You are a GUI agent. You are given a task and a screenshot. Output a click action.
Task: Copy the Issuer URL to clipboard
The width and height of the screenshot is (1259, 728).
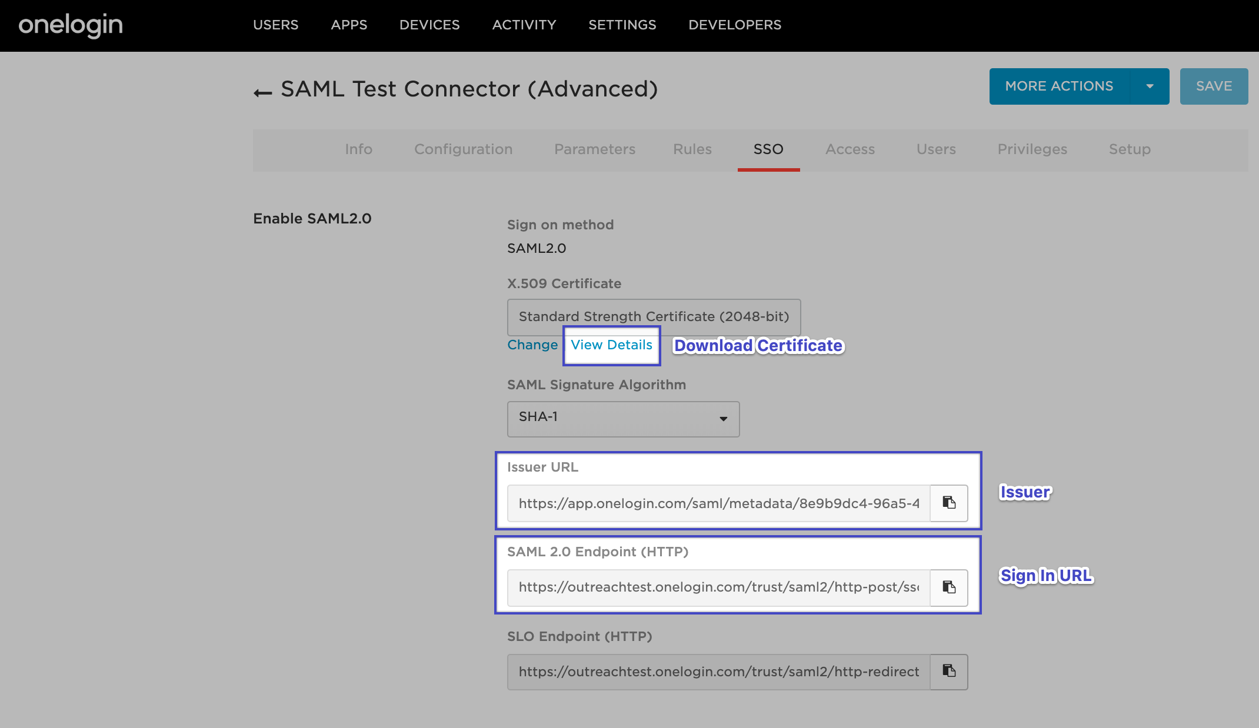(948, 503)
